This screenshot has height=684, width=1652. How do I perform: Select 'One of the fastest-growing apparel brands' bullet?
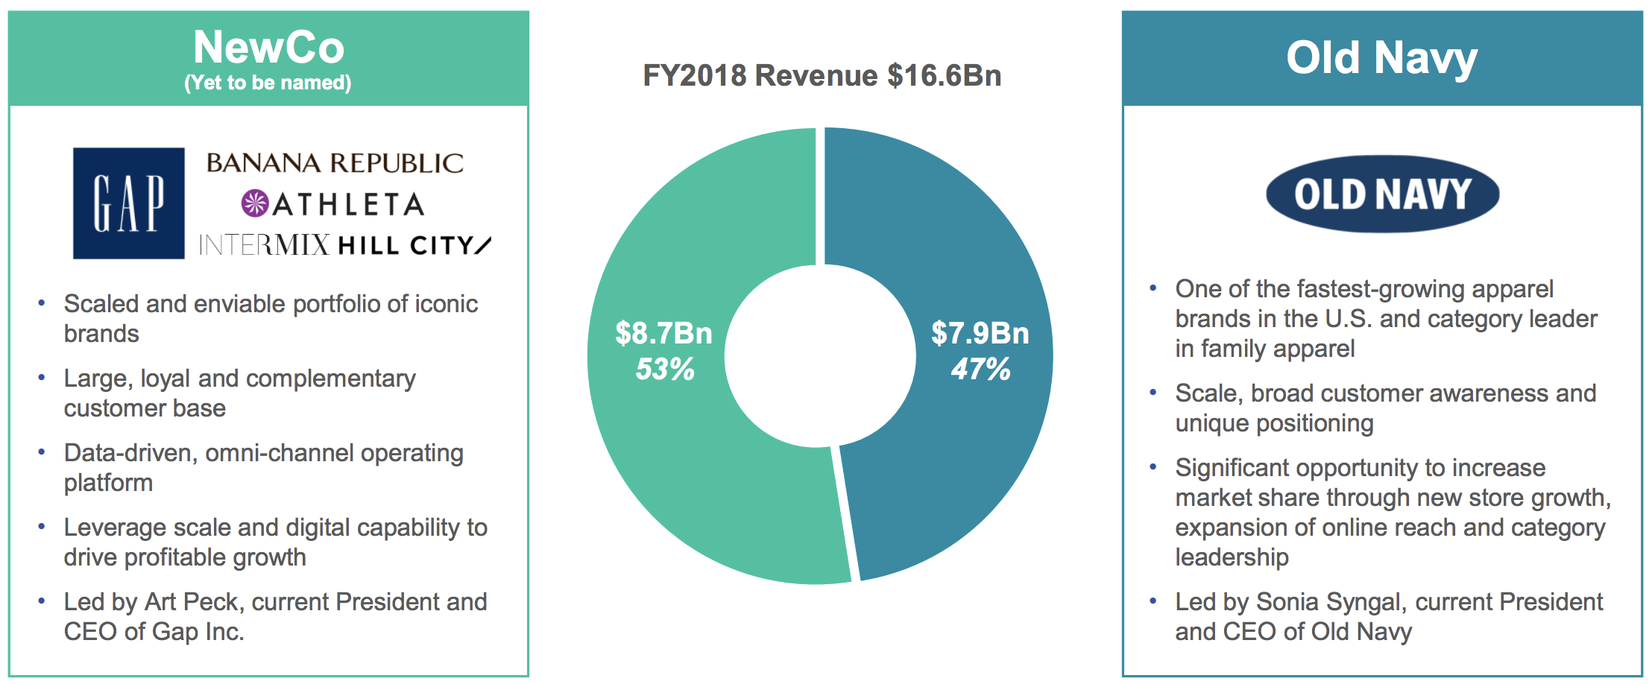(x=1387, y=318)
